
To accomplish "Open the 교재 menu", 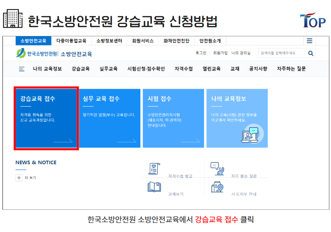I will [x=235, y=69].
